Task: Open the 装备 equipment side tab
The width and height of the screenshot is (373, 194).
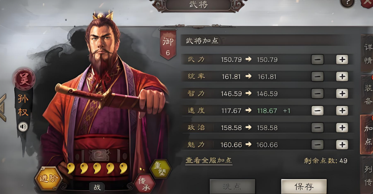Action: click(x=367, y=94)
